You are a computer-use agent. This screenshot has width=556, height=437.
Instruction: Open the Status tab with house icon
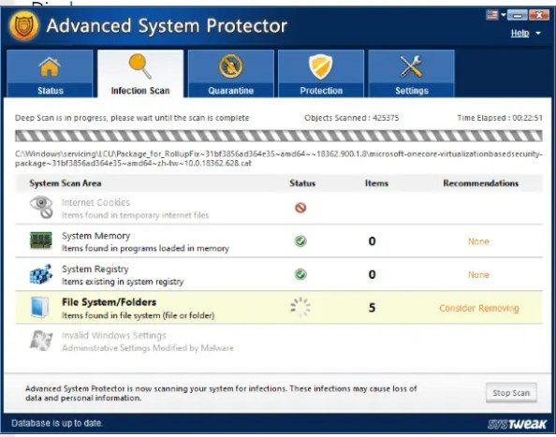pyautogui.click(x=50, y=73)
